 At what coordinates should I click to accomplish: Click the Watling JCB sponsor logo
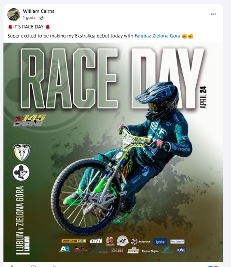[74, 241]
